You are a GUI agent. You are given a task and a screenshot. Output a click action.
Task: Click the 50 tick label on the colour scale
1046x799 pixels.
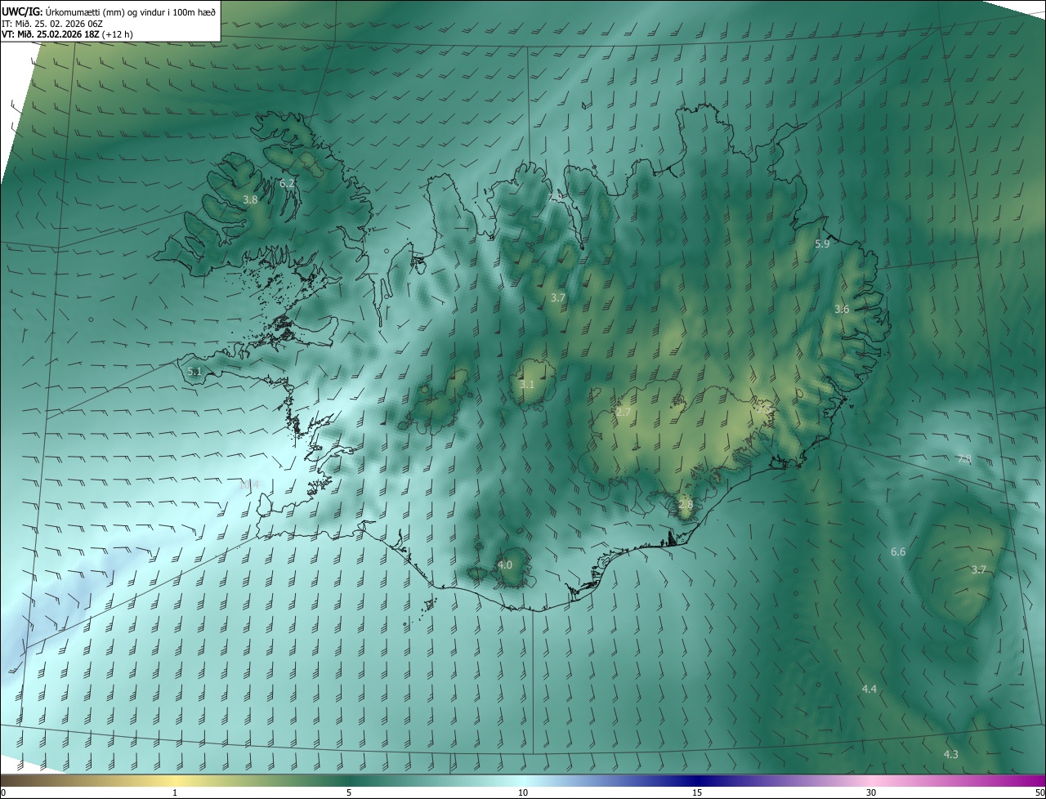pyautogui.click(x=1039, y=792)
